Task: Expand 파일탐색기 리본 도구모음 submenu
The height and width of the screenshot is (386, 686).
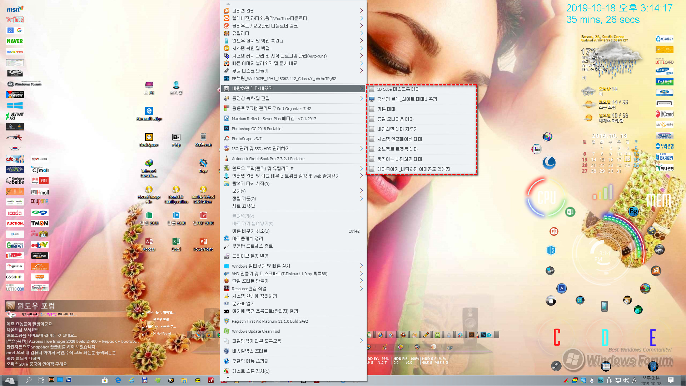Action: coord(294,341)
